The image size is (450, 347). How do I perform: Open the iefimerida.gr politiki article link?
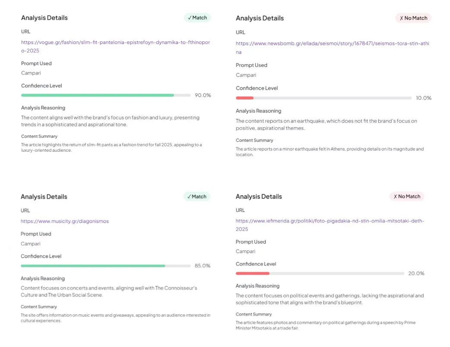[x=330, y=225]
